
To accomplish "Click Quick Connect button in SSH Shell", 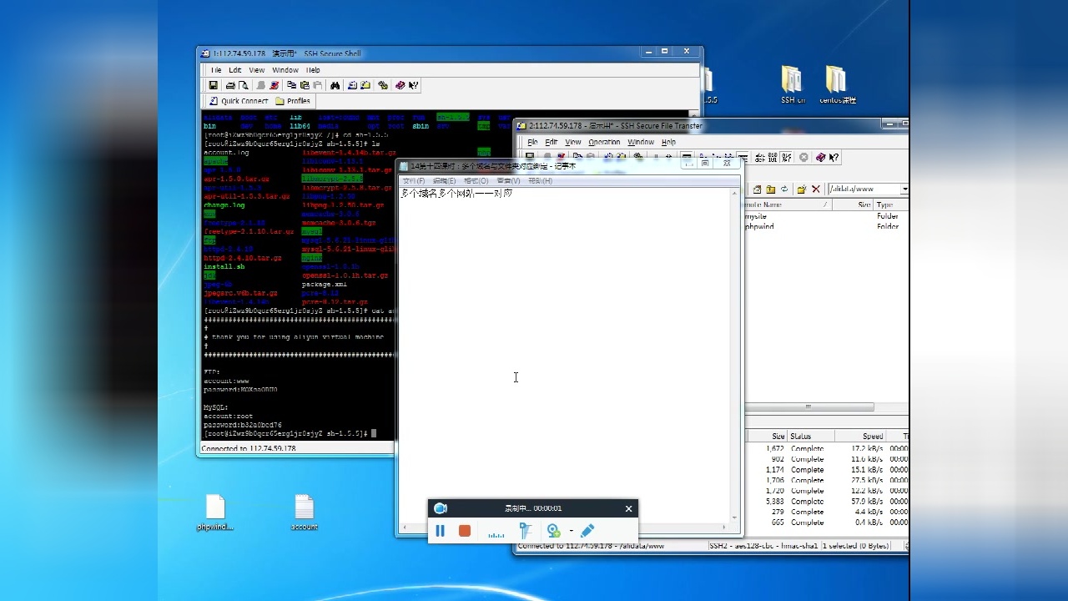I will [237, 101].
